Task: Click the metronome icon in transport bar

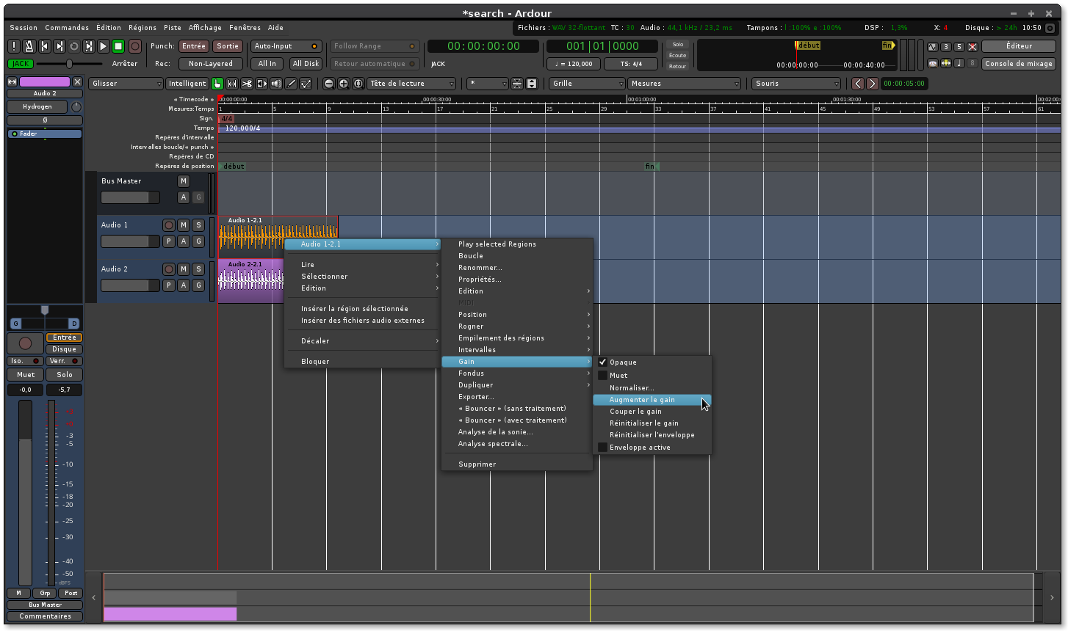Action: pos(29,46)
